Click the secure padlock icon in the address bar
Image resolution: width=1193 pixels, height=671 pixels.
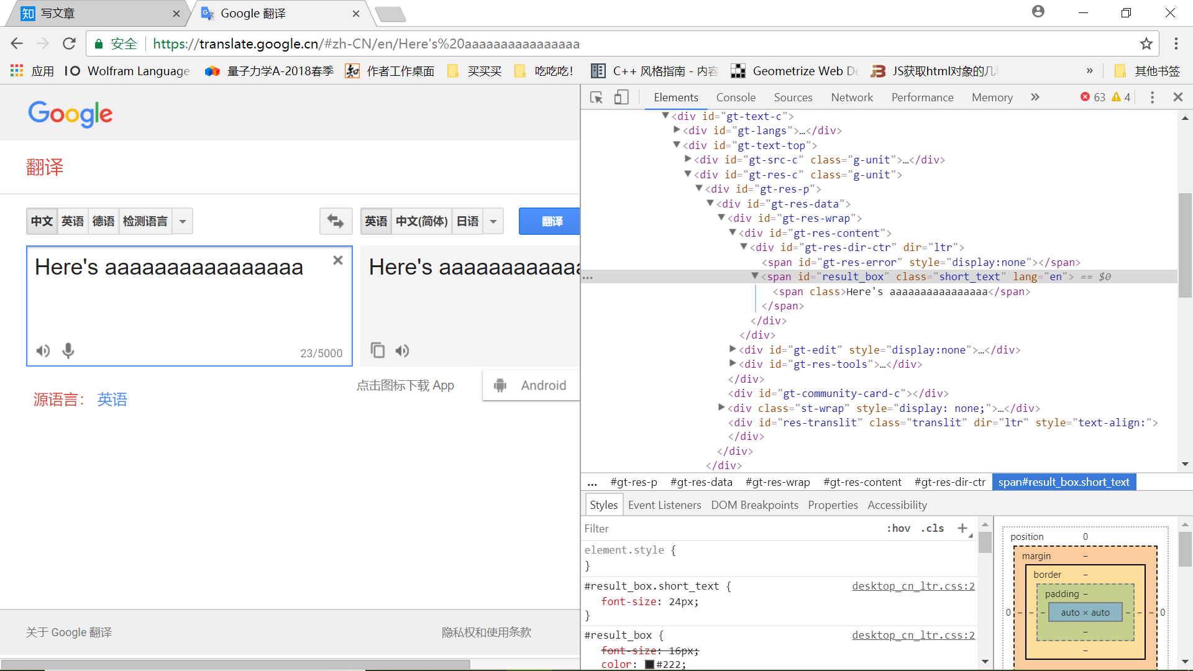tap(98, 44)
